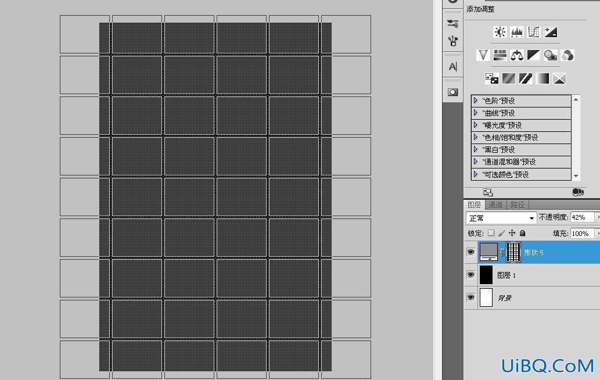Click the 填充 label

tap(561, 233)
